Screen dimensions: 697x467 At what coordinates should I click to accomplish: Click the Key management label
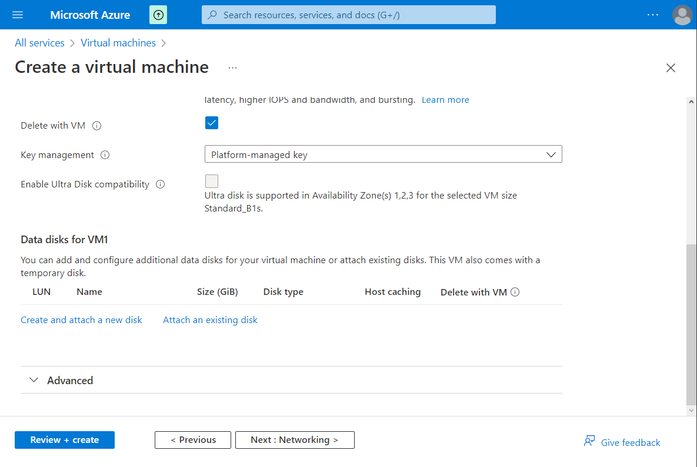(57, 155)
